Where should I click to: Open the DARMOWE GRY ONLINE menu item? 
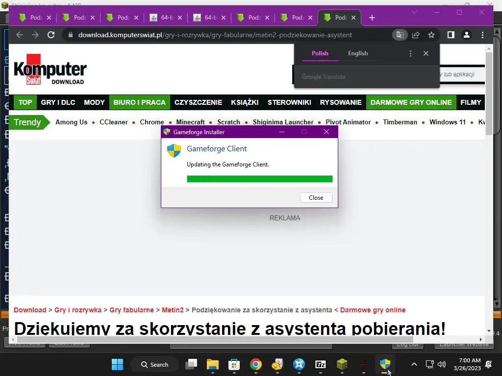tap(411, 102)
